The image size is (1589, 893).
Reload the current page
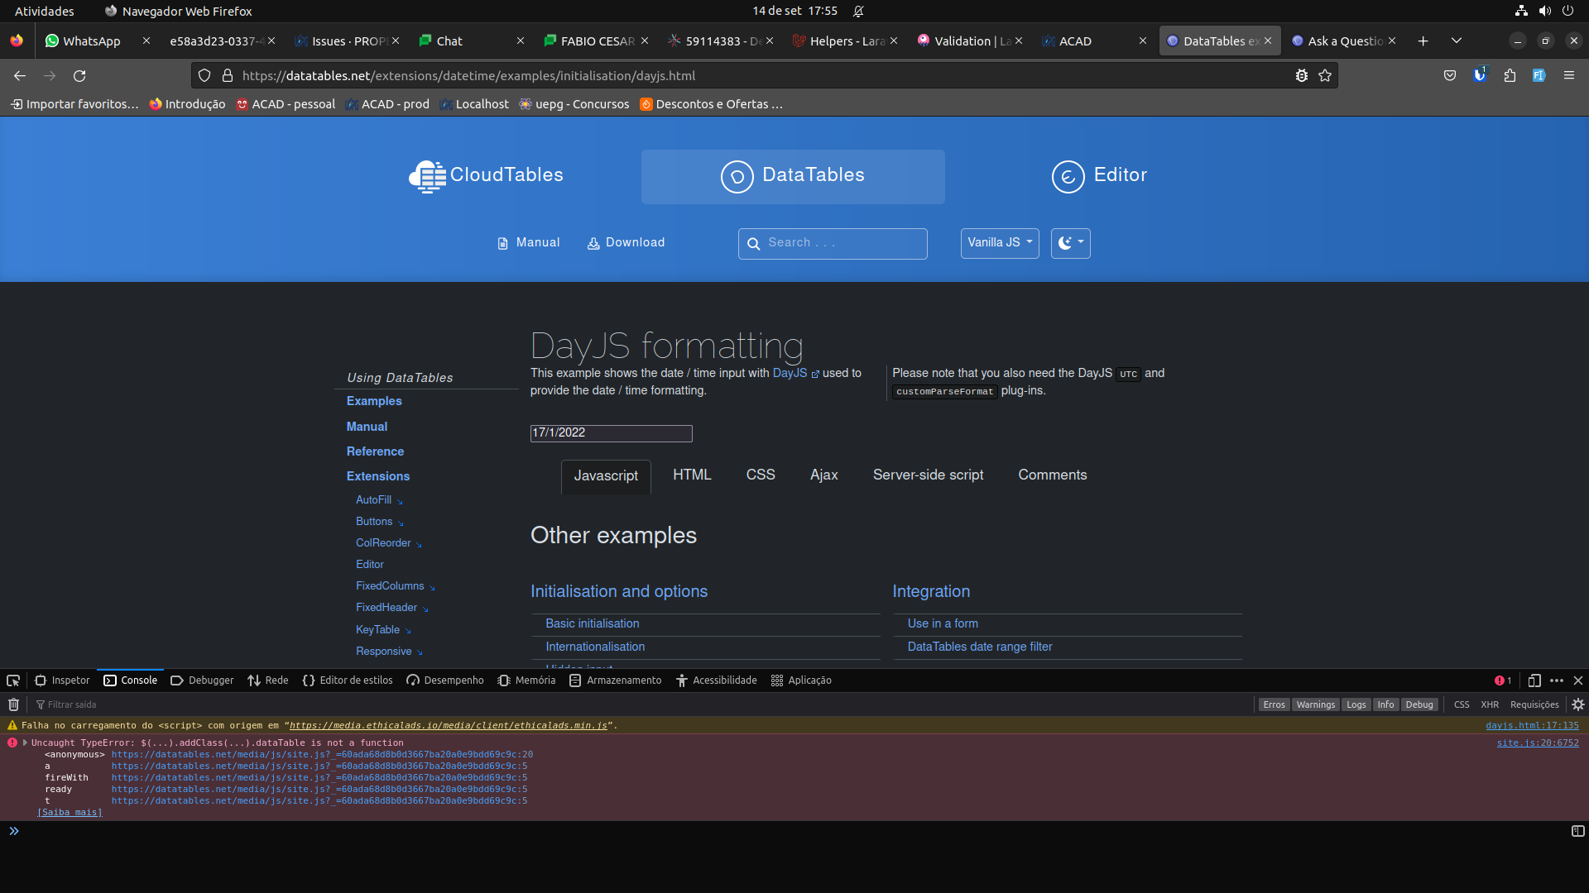(79, 75)
